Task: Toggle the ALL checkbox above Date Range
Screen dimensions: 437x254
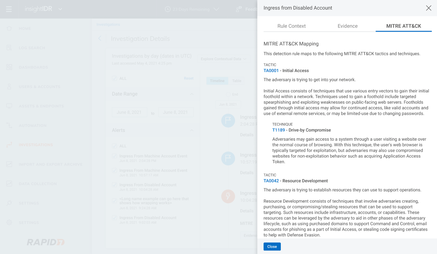Action: pyautogui.click(x=114, y=78)
